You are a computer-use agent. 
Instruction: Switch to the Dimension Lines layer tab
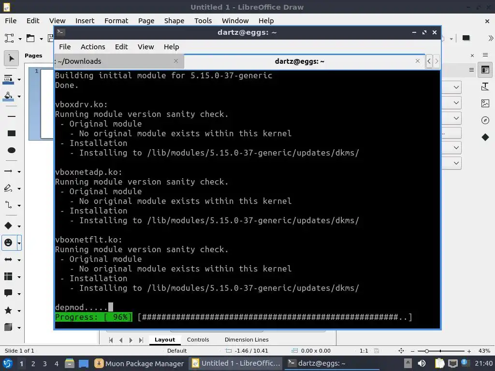tap(247, 340)
